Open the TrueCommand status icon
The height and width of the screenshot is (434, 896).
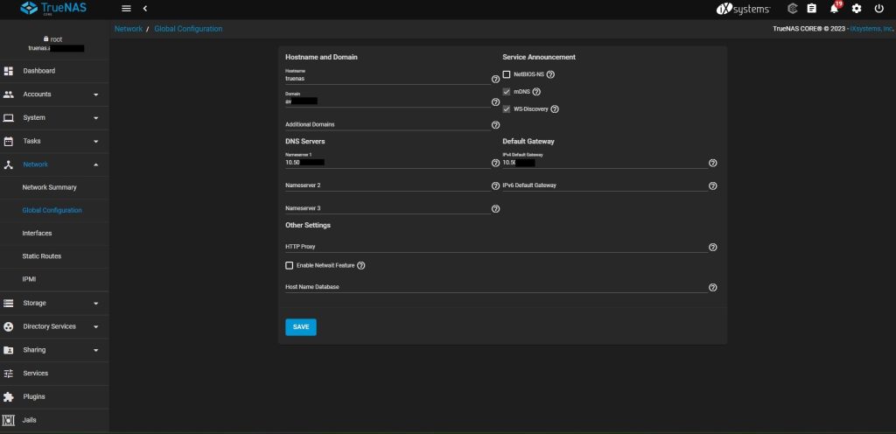(x=792, y=9)
